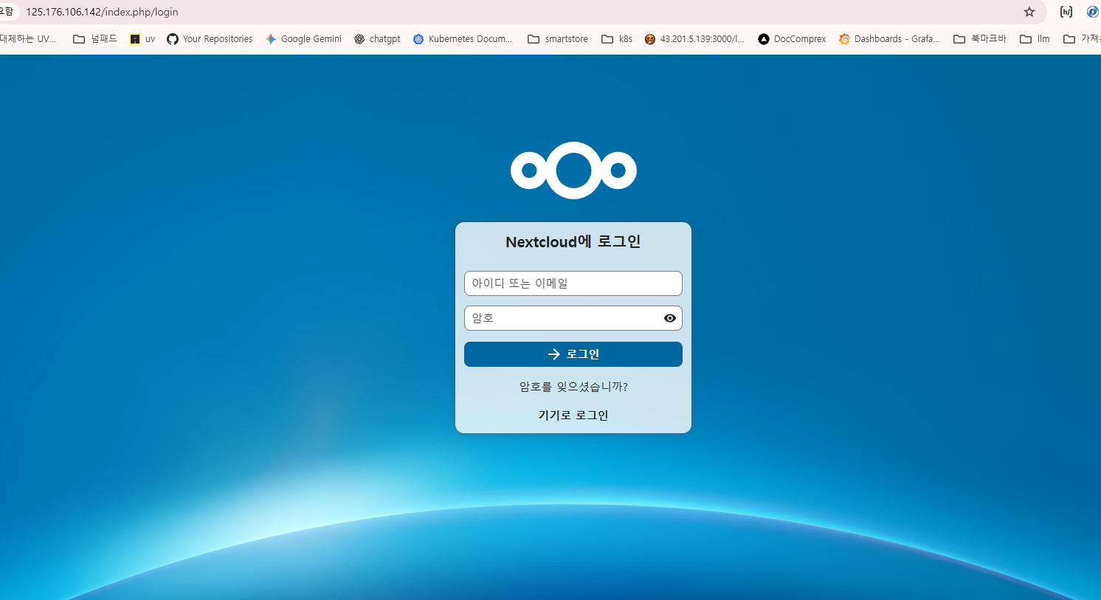Click the Nextcloud에 로그인 heading text
Viewport: 1101px width, 600px height.
pyautogui.click(x=573, y=242)
